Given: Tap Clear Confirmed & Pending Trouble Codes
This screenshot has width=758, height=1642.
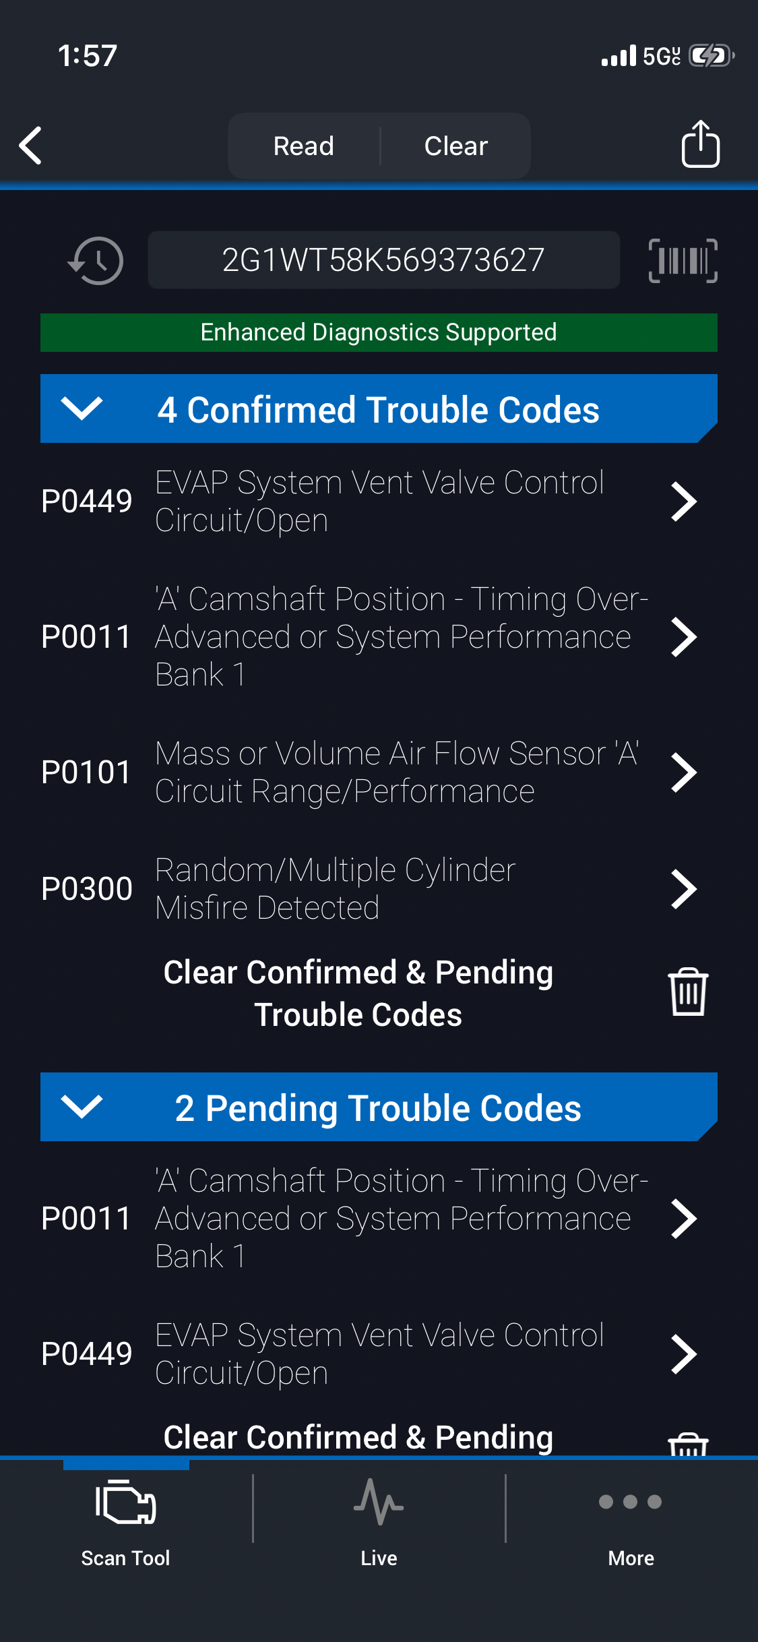Looking at the screenshot, I should [358, 993].
